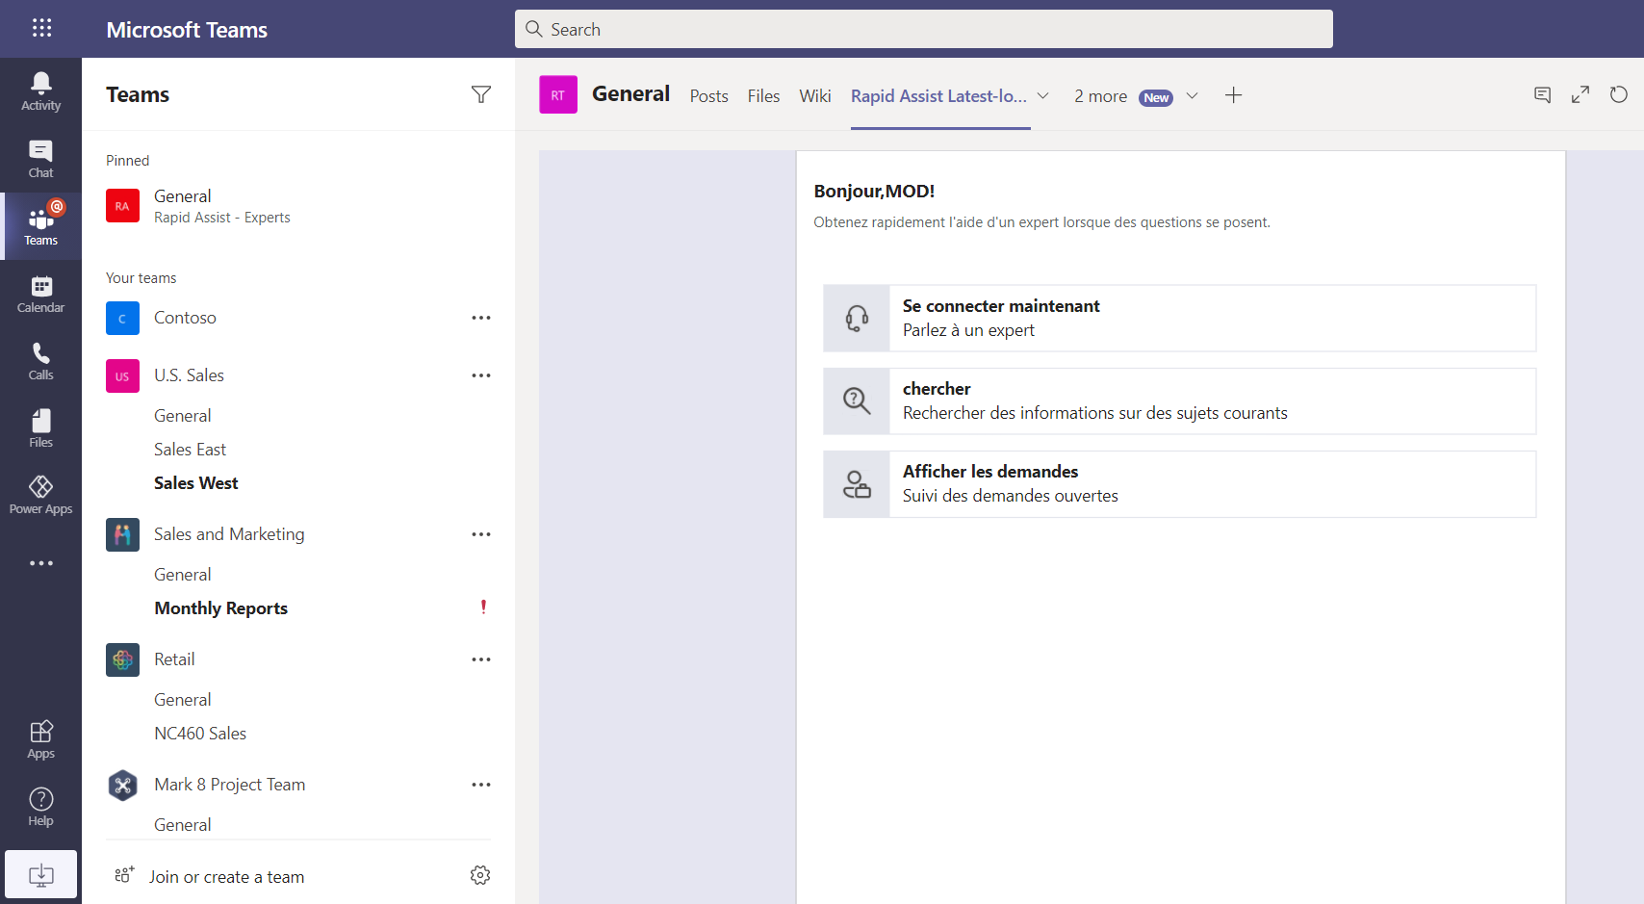
Task: Open General channel under Mark 8 Project Team
Action: (182, 825)
